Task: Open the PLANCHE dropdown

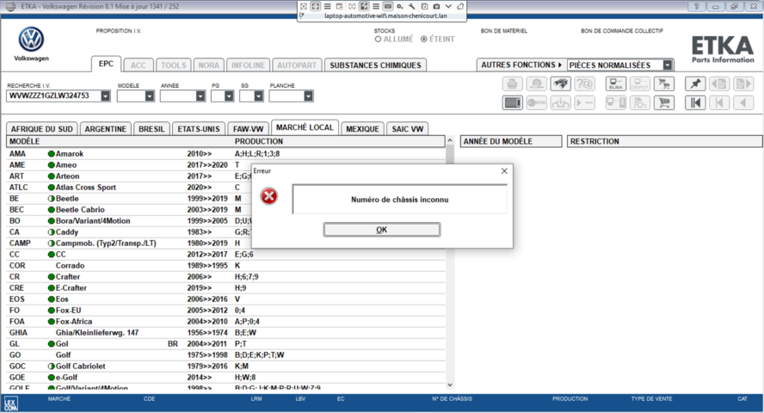Action: (308, 96)
